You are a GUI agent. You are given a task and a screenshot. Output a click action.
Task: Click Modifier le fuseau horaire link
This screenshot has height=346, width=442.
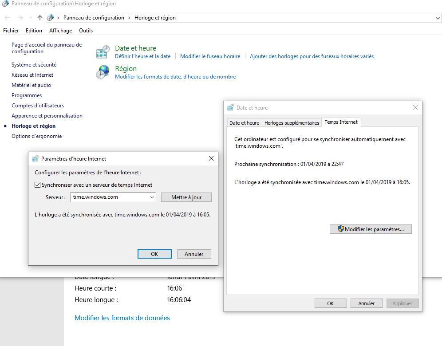click(x=210, y=56)
